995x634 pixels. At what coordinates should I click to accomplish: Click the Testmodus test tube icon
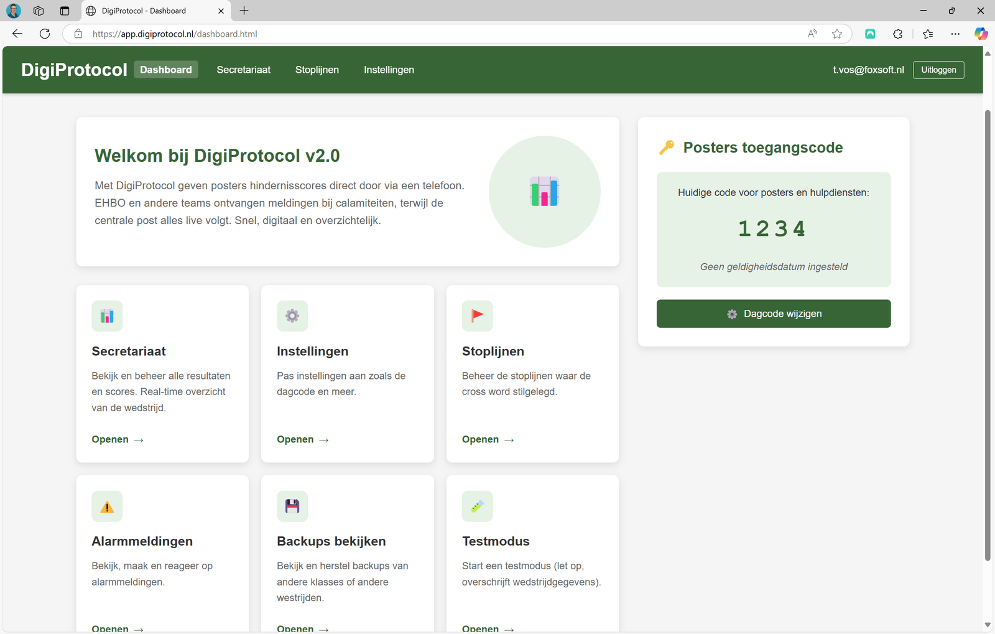[478, 506]
